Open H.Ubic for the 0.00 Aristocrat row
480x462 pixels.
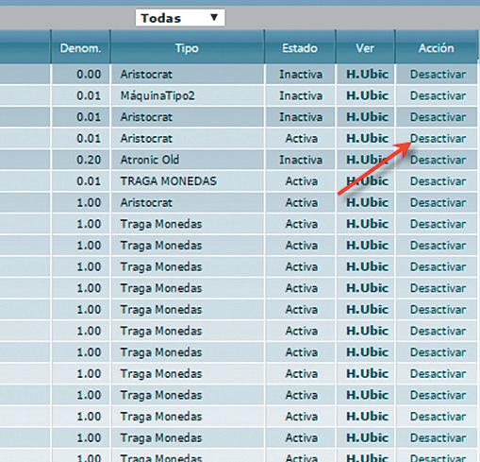[367, 75]
